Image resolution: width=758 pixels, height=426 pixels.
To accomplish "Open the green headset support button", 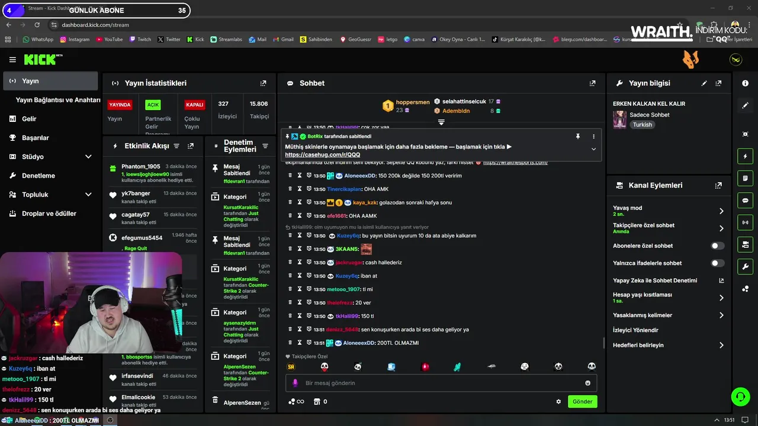I will click(740, 396).
